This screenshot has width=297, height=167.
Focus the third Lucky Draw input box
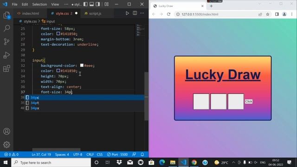point(236,101)
